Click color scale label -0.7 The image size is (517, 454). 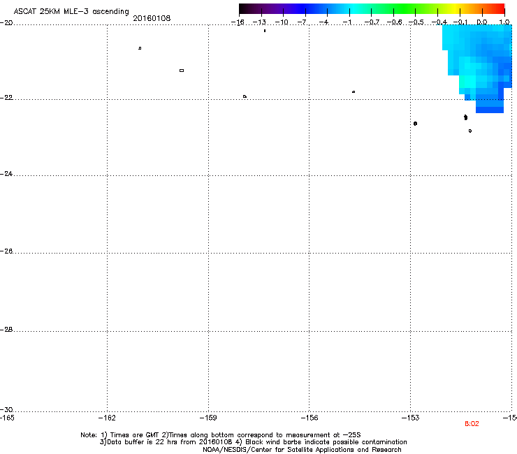[x=372, y=22]
